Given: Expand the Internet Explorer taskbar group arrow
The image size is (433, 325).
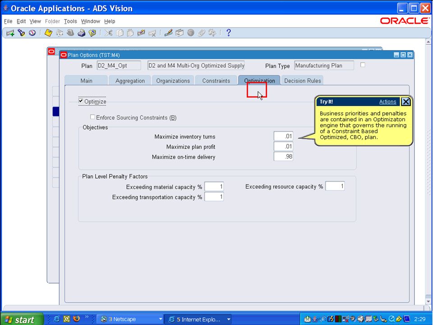Looking at the screenshot, I should (229, 319).
